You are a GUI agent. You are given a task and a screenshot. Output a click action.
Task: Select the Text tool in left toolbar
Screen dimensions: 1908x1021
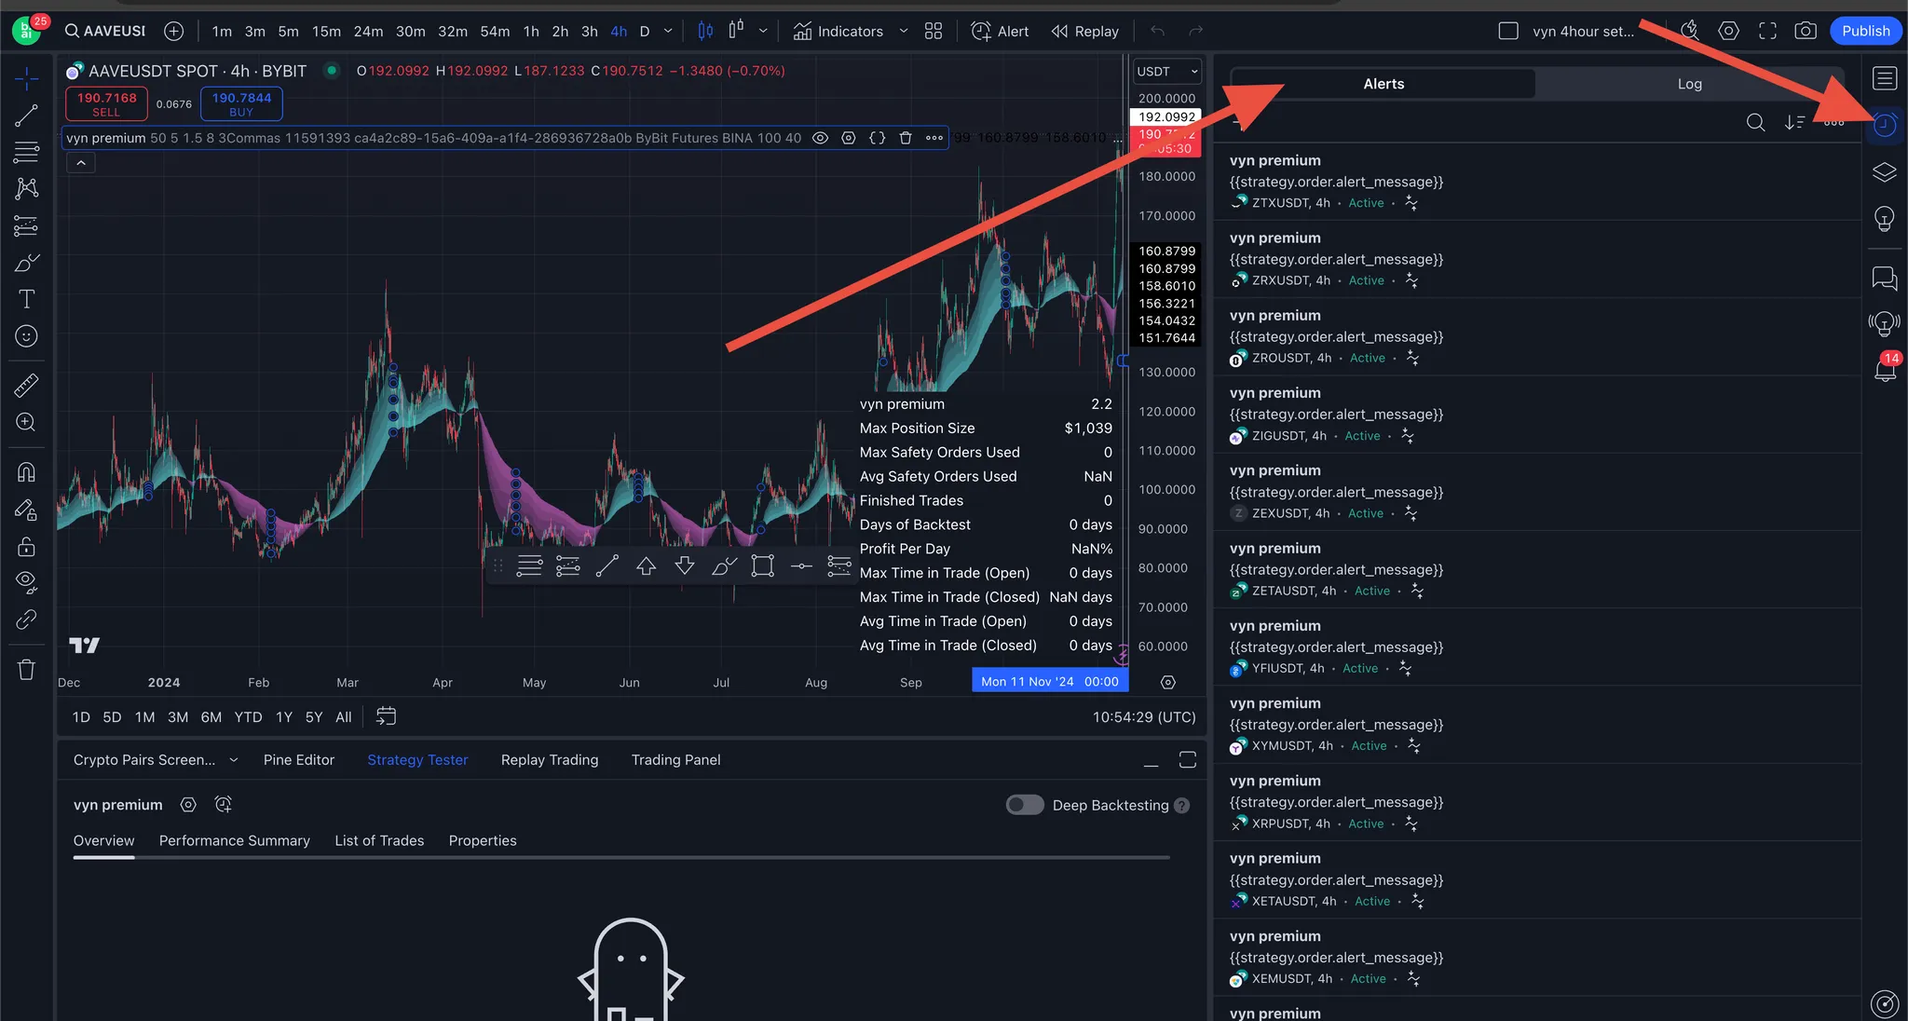[x=26, y=299]
